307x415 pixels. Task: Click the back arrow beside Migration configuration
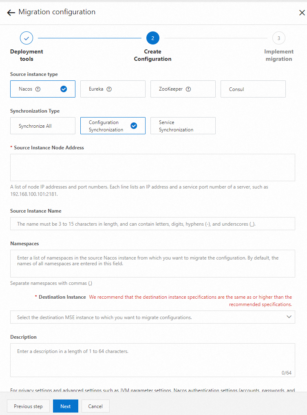coord(11,12)
